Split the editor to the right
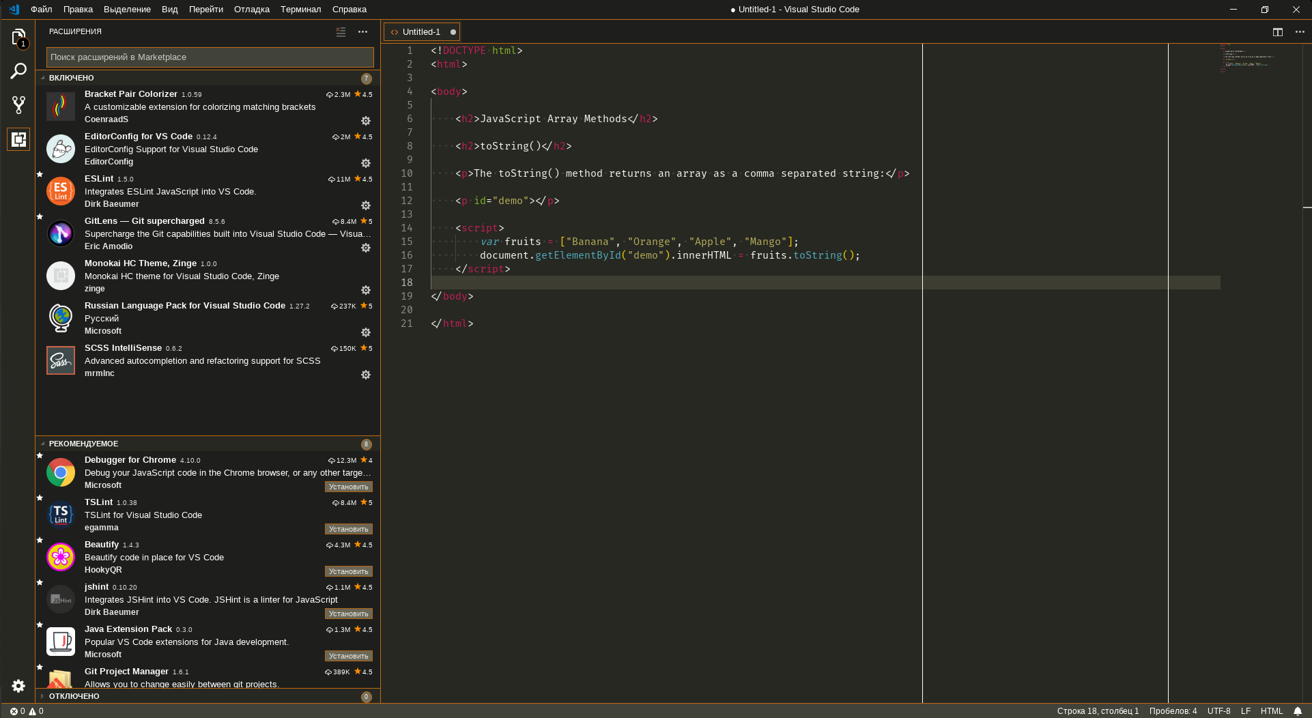This screenshot has height=718, width=1312. coord(1278,31)
